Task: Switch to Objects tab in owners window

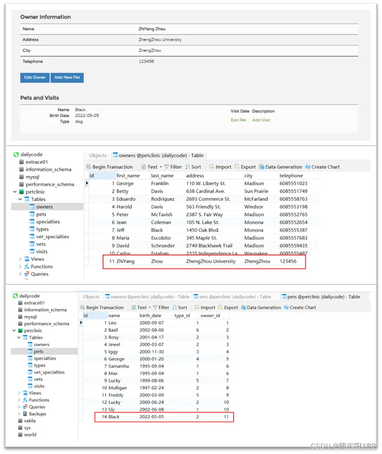Action: pyautogui.click(x=98, y=155)
